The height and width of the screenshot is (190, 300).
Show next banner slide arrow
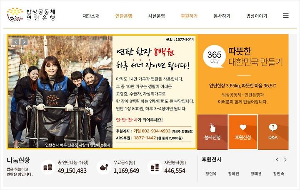pos(24,42)
